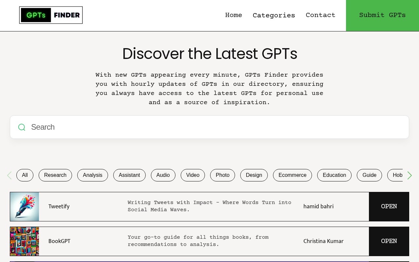The height and width of the screenshot is (262, 419).
Task: Filter by the Design category
Action: pos(254,175)
